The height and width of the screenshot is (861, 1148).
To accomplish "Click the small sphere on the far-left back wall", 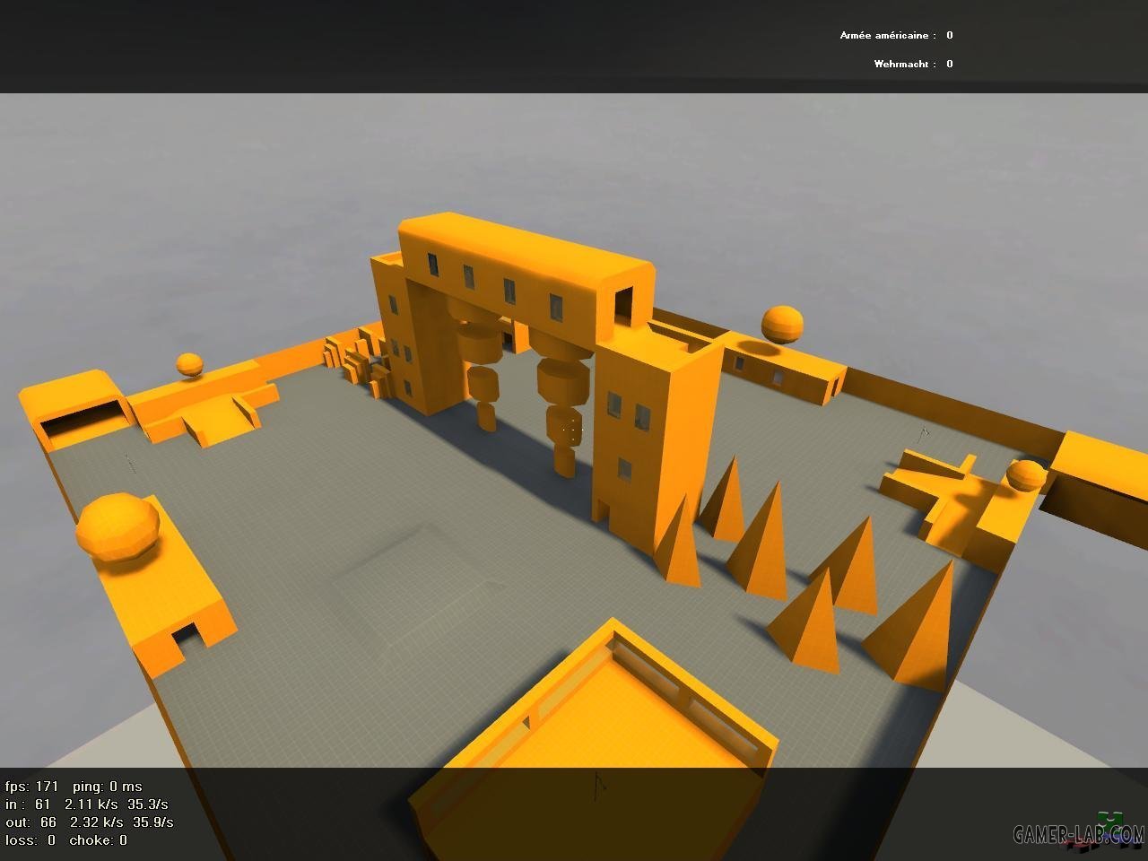I will tap(189, 364).
